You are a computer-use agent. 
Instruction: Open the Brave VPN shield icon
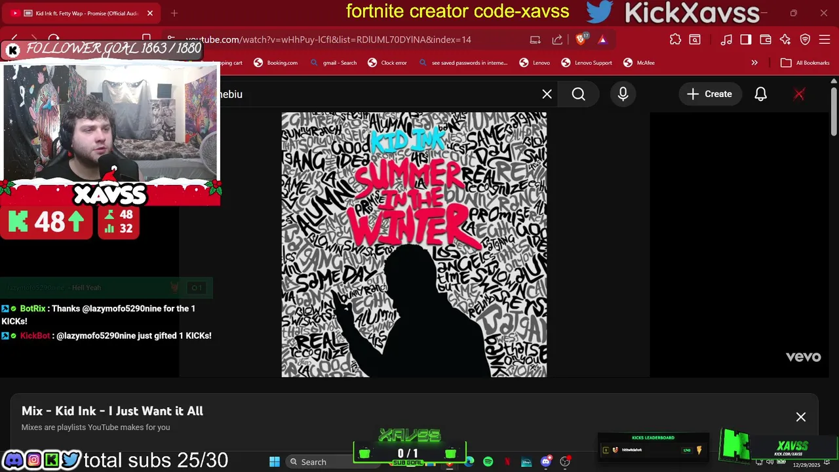tap(805, 39)
